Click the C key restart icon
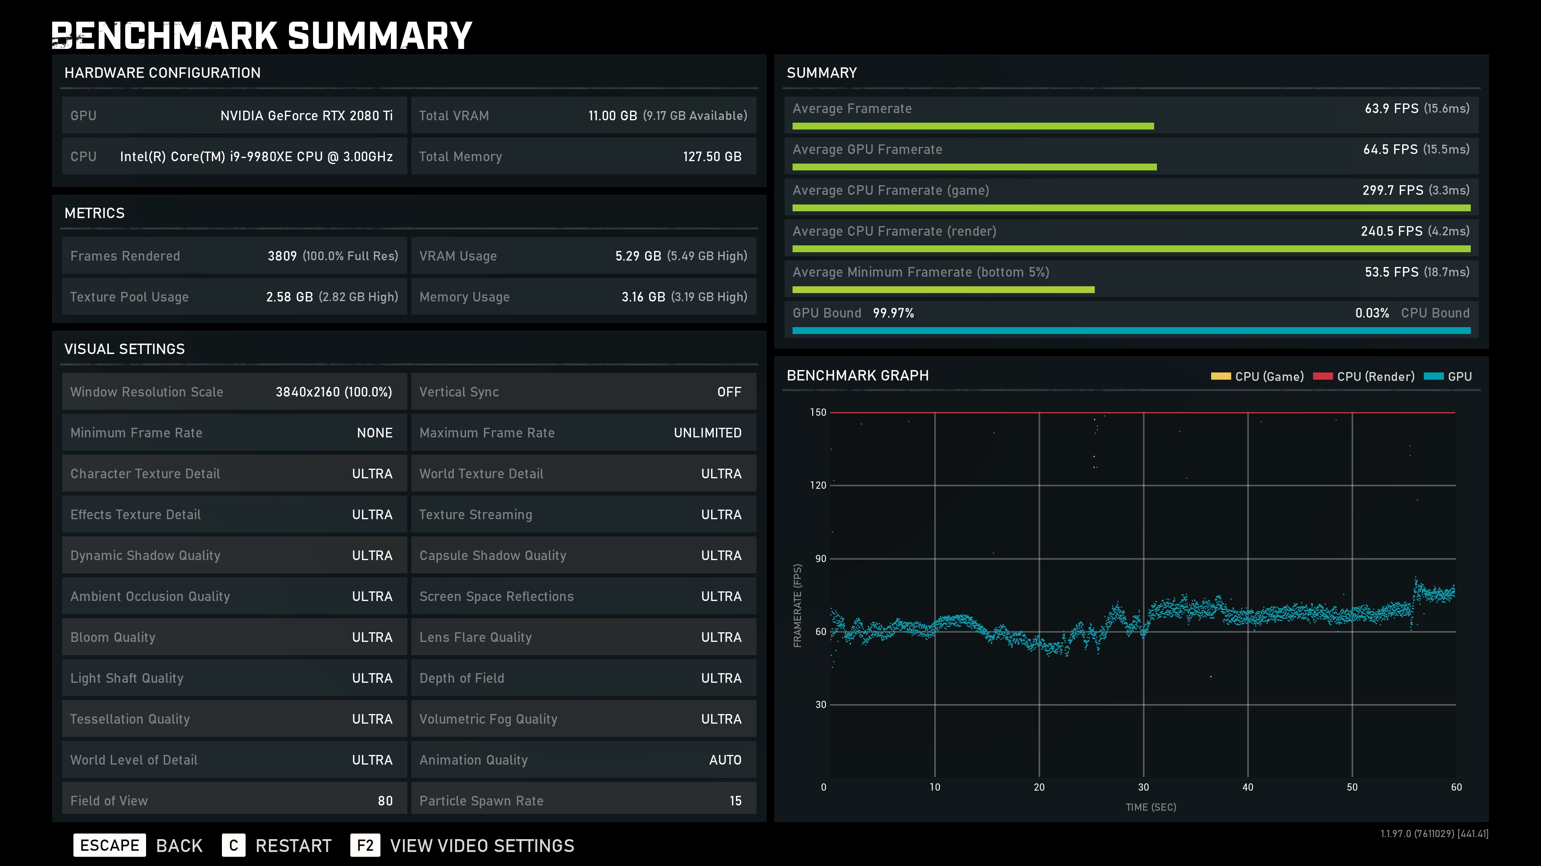Viewport: 1541px width, 866px height. point(233,845)
